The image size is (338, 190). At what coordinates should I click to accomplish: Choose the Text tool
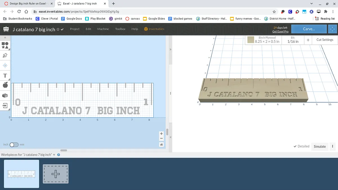coord(5,76)
